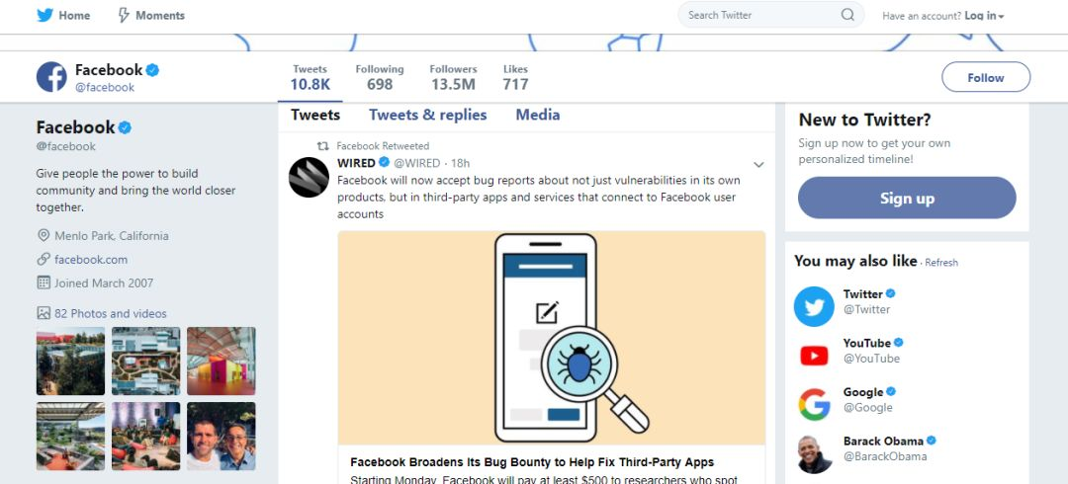Switch to the Media tab
Viewport: 1068px width, 484px height.
click(537, 115)
